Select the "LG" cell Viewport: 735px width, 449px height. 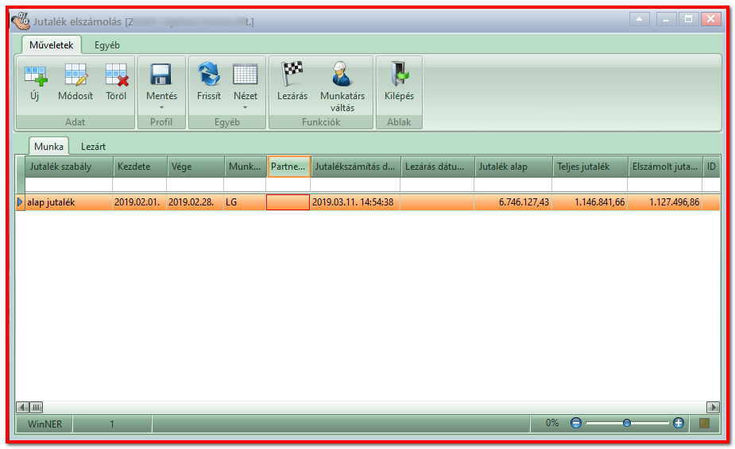(245, 202)
